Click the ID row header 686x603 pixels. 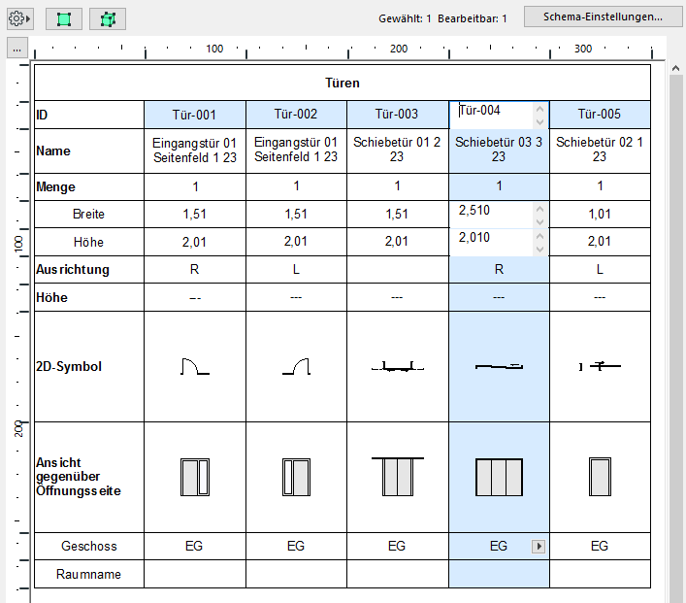[x=89, y=115]
